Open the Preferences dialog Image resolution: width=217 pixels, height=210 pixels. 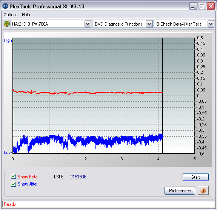point(180,191)
